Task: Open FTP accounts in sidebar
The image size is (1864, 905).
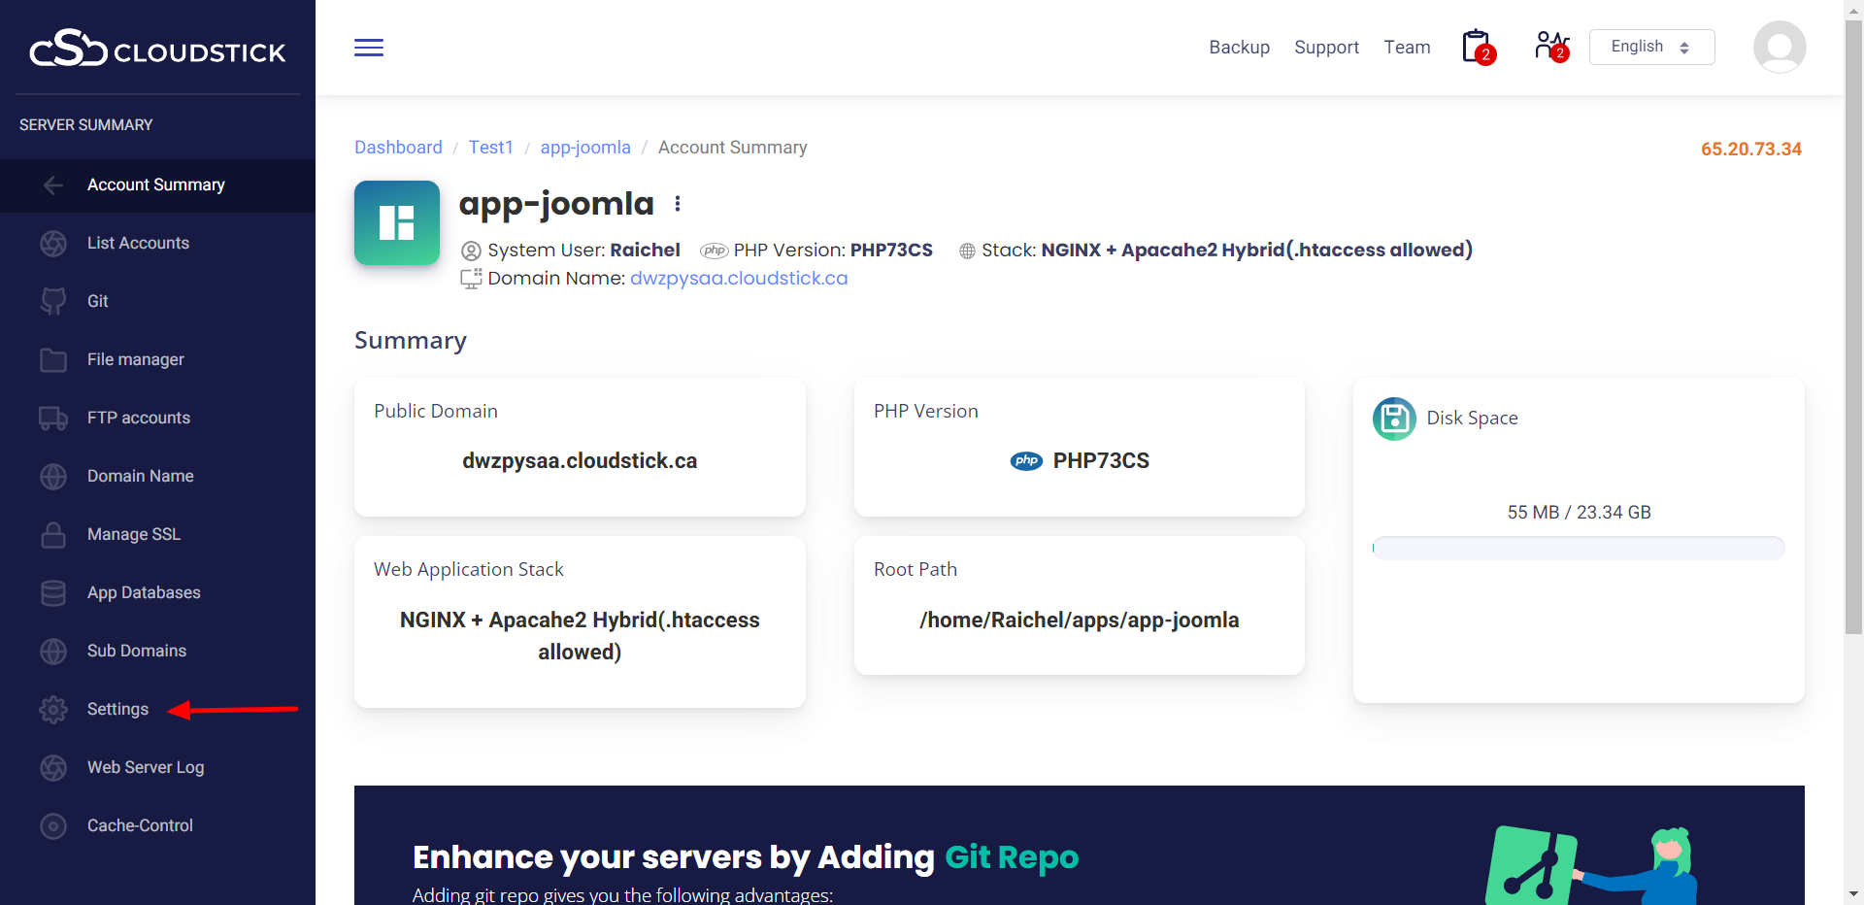Action: click(138, 418)
